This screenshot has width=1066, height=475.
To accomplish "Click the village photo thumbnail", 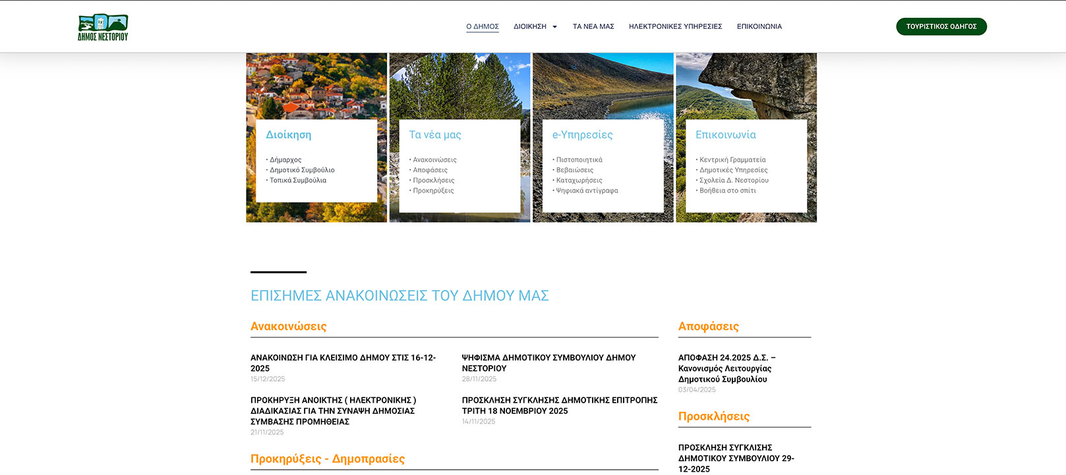I will [316, 86].
